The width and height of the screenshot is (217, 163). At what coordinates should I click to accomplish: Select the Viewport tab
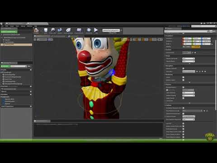[x=42, y=36]
